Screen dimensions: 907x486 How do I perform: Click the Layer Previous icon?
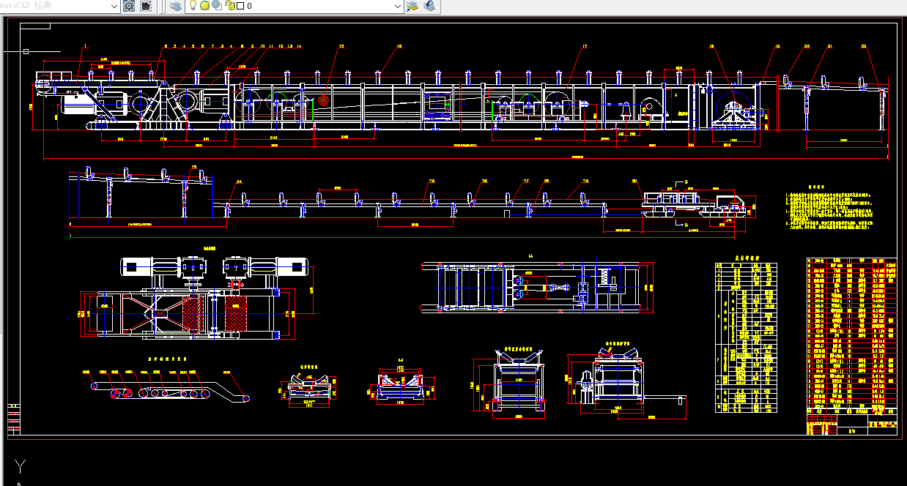[429, 6]
